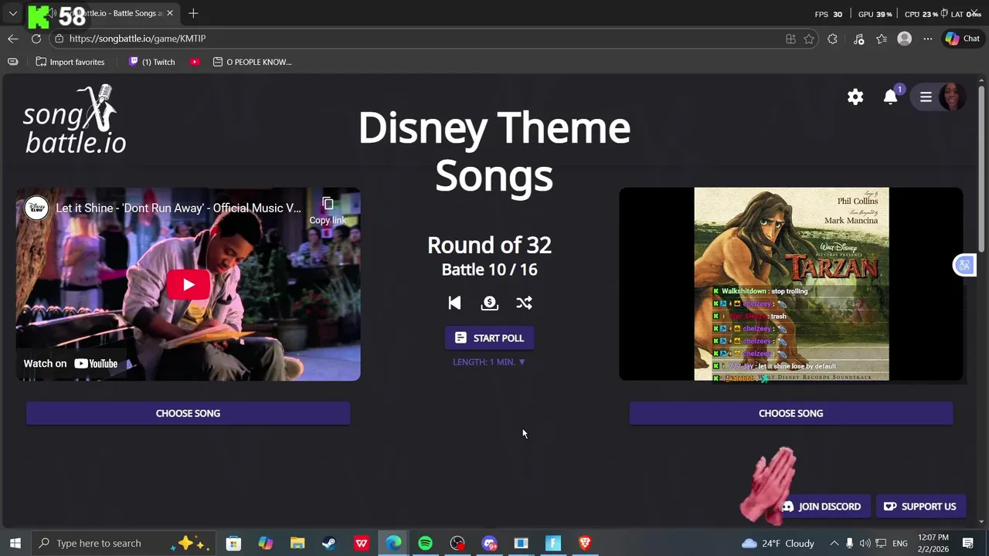View site information lock icon
Image resolution: width=989 pixels, height=556 pixels.
59,39
